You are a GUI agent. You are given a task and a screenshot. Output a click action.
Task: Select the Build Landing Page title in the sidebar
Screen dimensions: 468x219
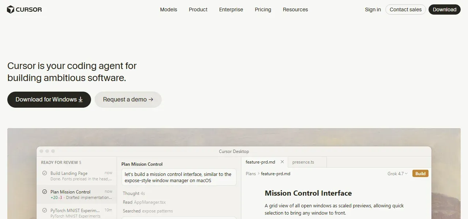point(69,173)
